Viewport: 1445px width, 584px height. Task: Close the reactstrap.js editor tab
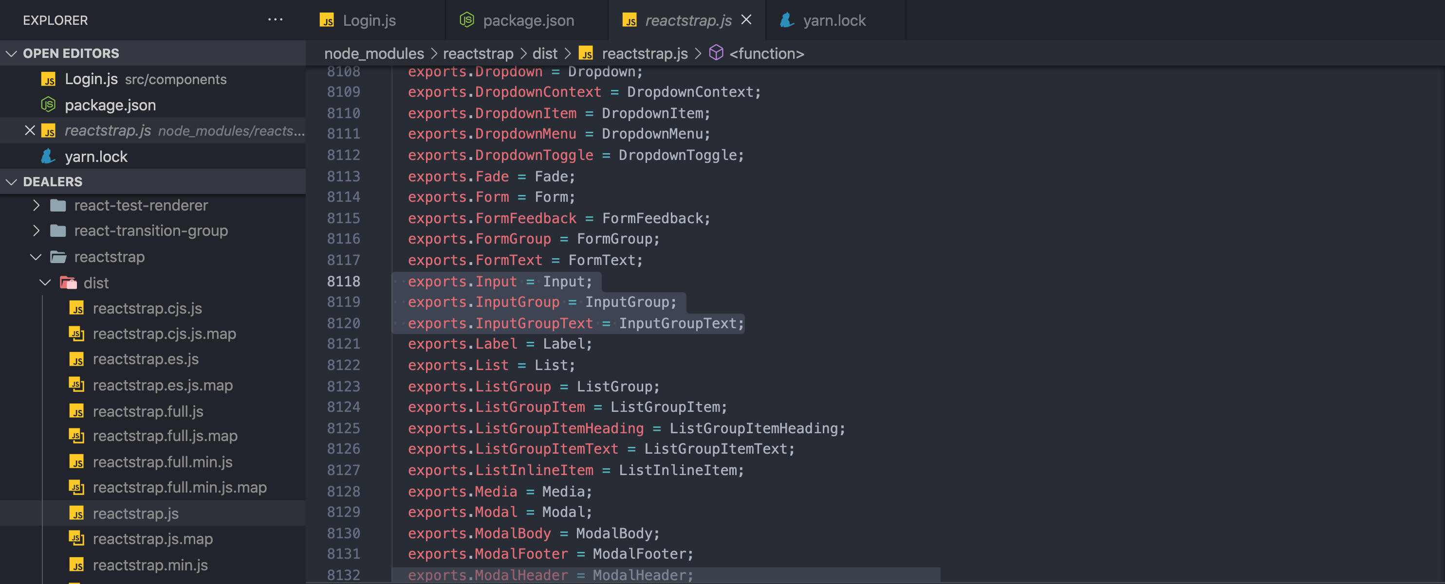point(746,19)
